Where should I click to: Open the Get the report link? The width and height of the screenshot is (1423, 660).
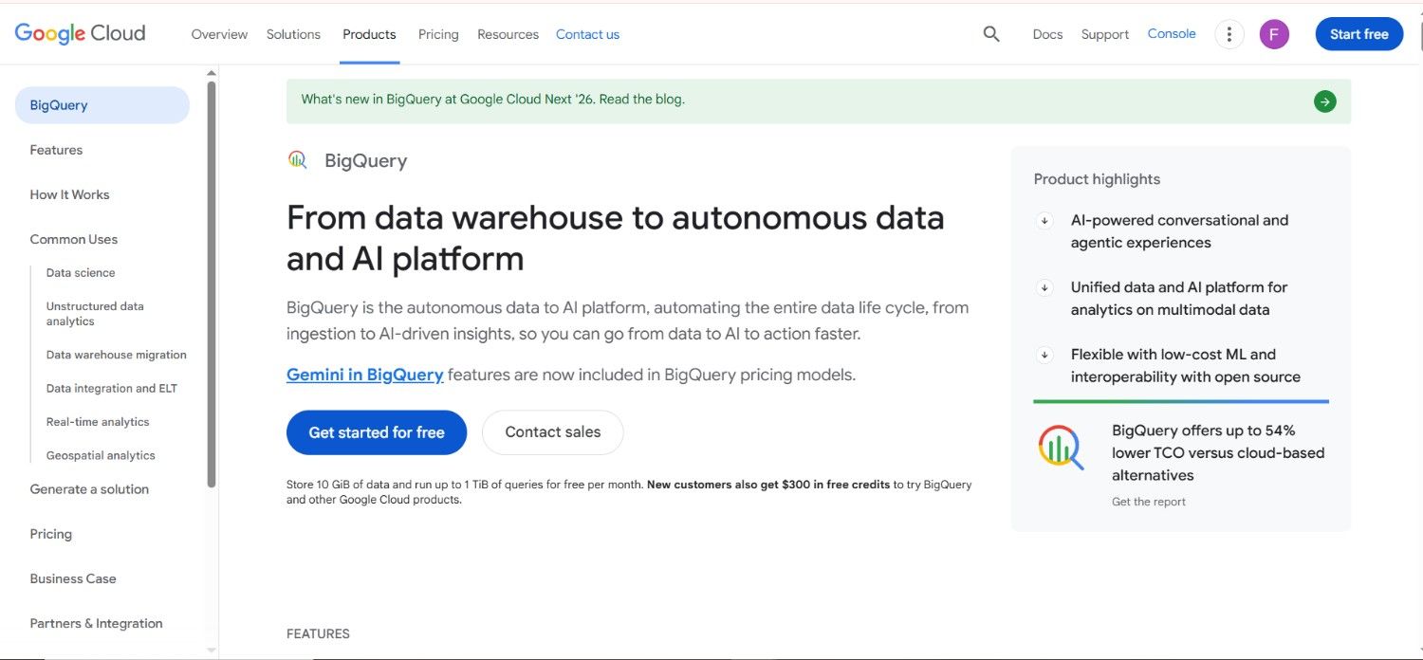[1149, 502]
